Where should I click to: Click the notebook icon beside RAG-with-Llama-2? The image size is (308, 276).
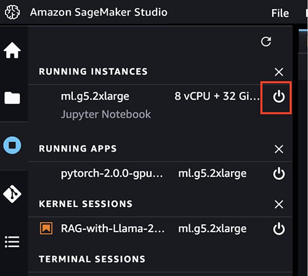click(x=46, y=228)
